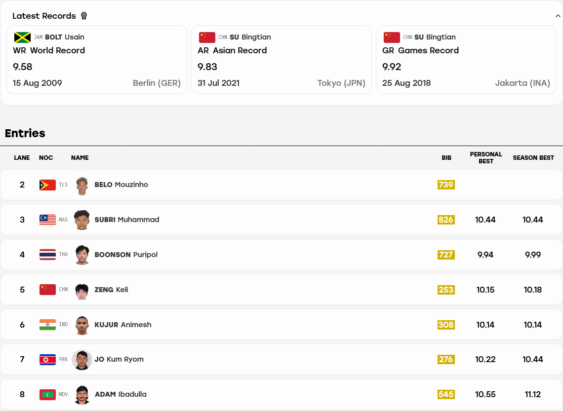
Task: Open BOONSON Puripol athlete profile
Action: (126, 255)
